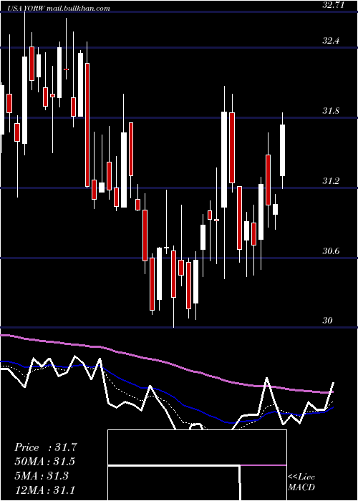This screenshot has width=358, height=501.
Task: Click the '12MA : 31.1' value
Action: click(x=45, y=490)
